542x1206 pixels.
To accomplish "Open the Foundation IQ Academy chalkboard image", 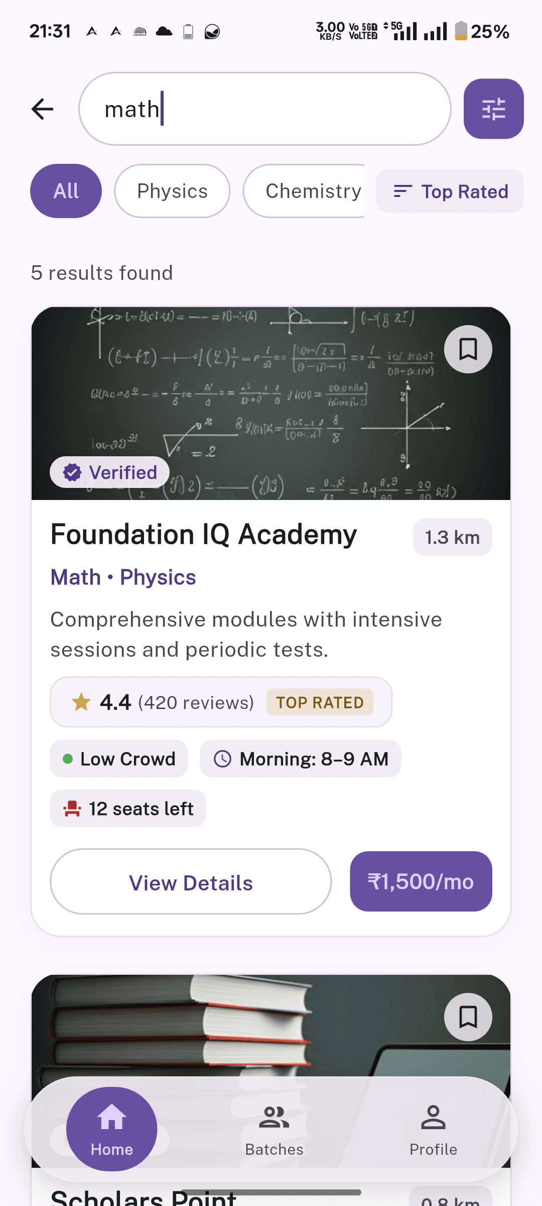I will (x=271, y=404).
